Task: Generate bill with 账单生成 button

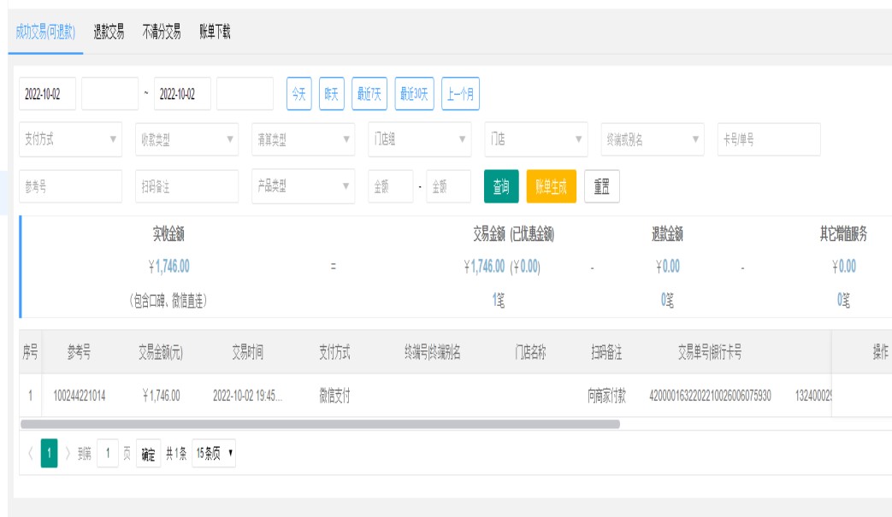Action: pos(551,187)
